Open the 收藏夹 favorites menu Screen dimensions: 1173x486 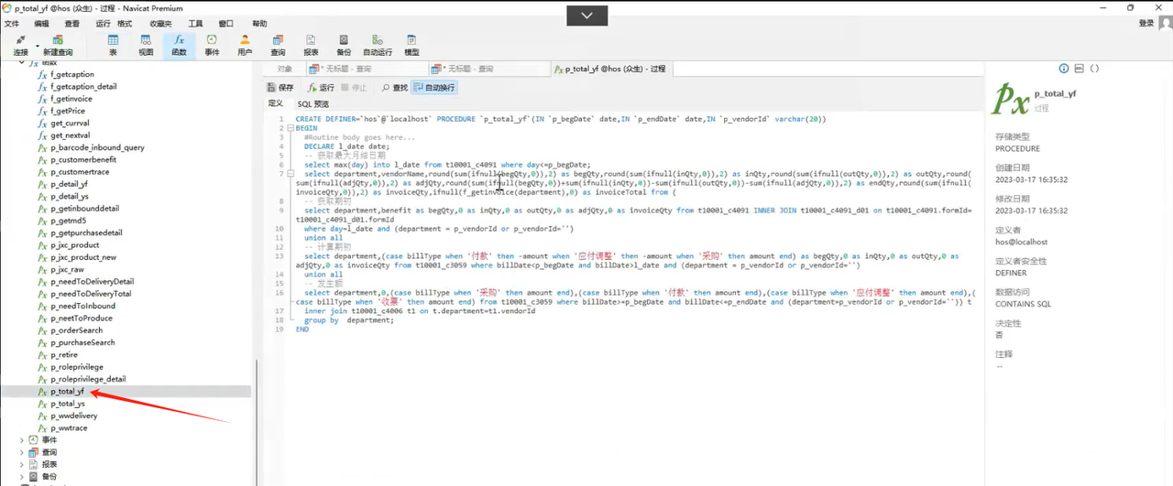click(159, 23)
